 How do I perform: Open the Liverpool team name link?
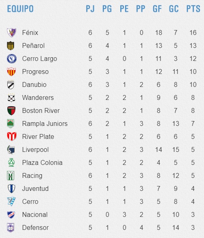[x=35, y=150]
